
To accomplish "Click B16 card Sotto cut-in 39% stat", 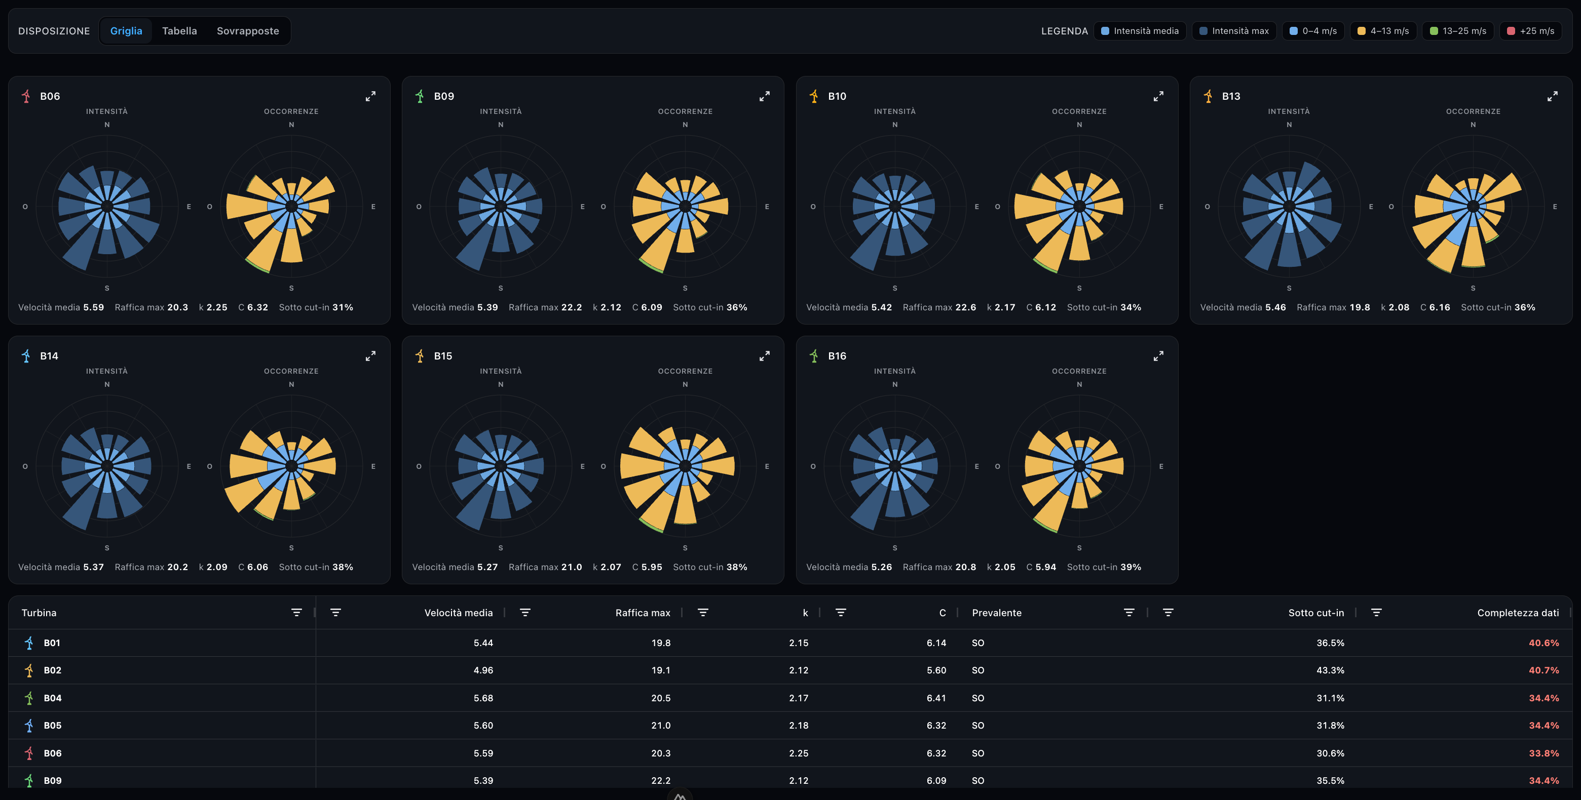I will click(1104, 568).
